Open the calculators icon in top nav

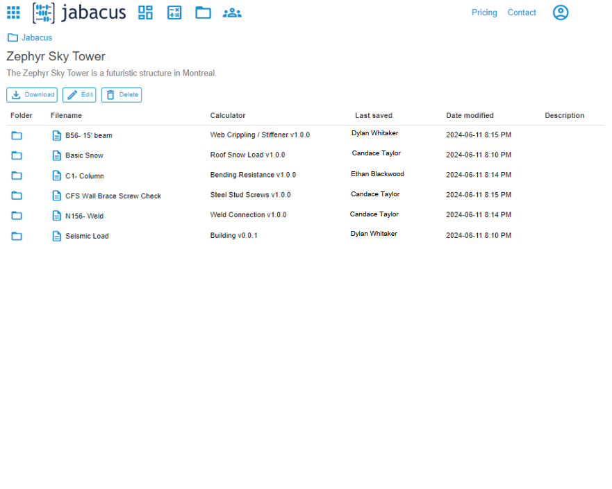pos(174,12)
